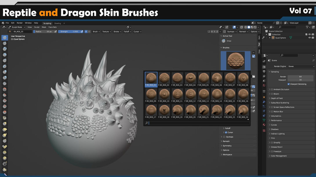
Task: Switch viewport to rendered shading
Action: coord(255,27)
